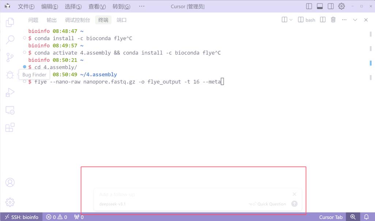Open the Explorer sidebar icon
This screenshot has height=221, width=375.
click(10, 22)
